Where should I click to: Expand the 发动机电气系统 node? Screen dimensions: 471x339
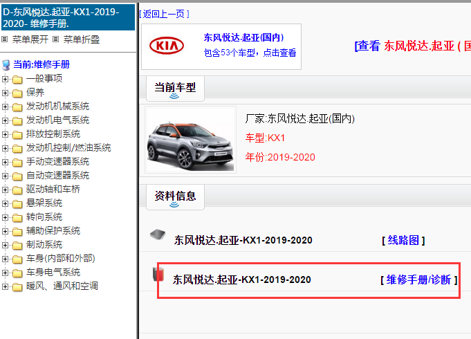[5, 120]
